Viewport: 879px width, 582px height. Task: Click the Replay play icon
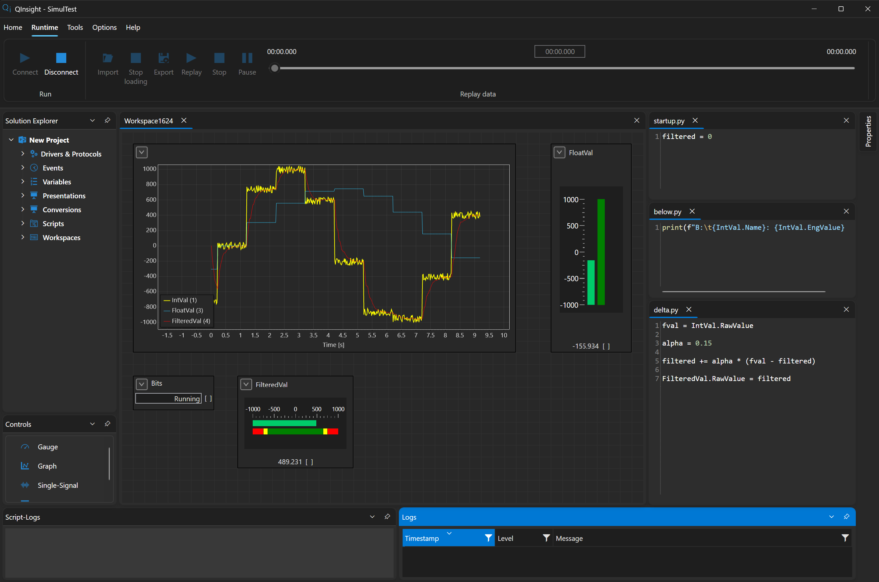[x=191, y=58]
